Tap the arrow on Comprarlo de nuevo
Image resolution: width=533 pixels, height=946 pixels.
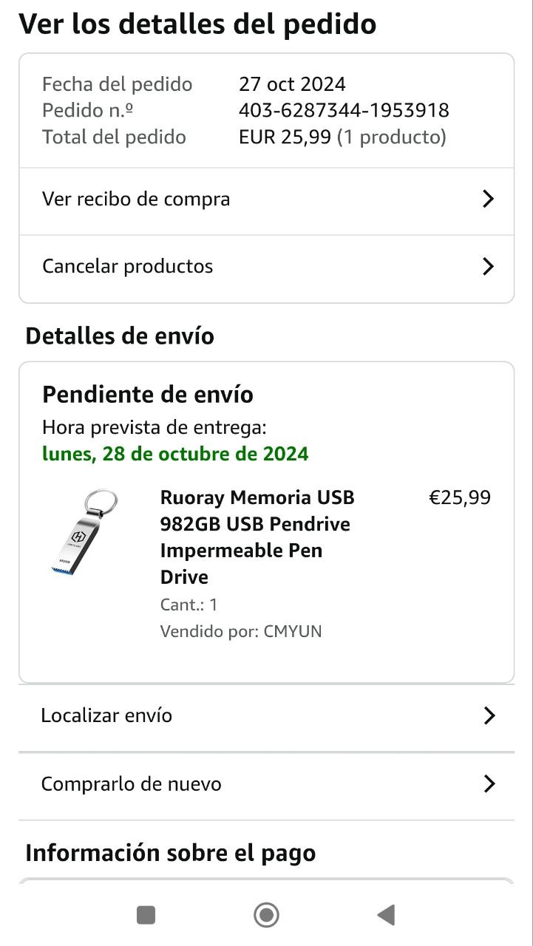pos(489,783)
